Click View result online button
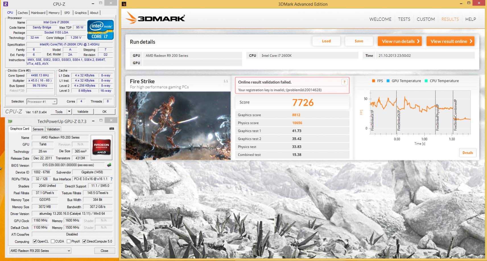The image size is (487, 261). click(451, 41)
